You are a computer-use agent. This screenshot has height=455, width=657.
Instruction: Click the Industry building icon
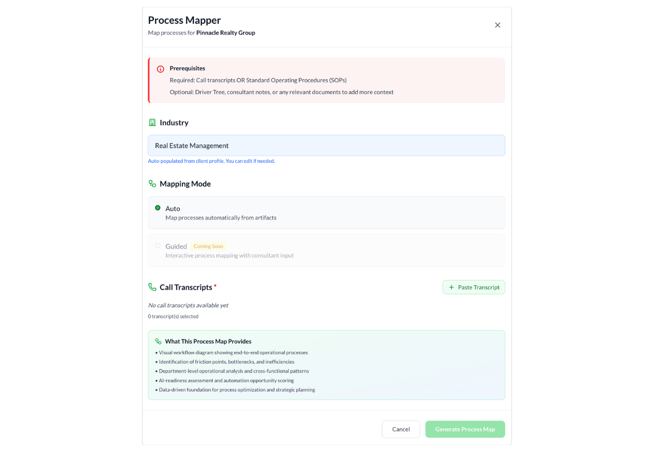point(152,122)
